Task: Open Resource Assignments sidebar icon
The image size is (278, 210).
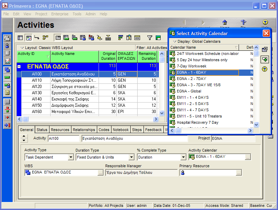Action: point(7,85)
